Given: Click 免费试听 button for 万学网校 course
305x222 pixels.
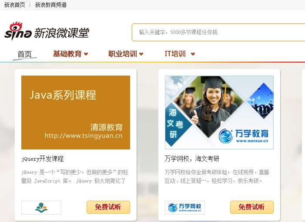Looking at the screenshot, I should [x=251, y=207].
